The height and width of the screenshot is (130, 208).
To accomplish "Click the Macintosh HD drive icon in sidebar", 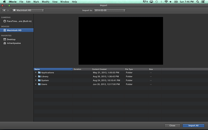I will [5, 30].
